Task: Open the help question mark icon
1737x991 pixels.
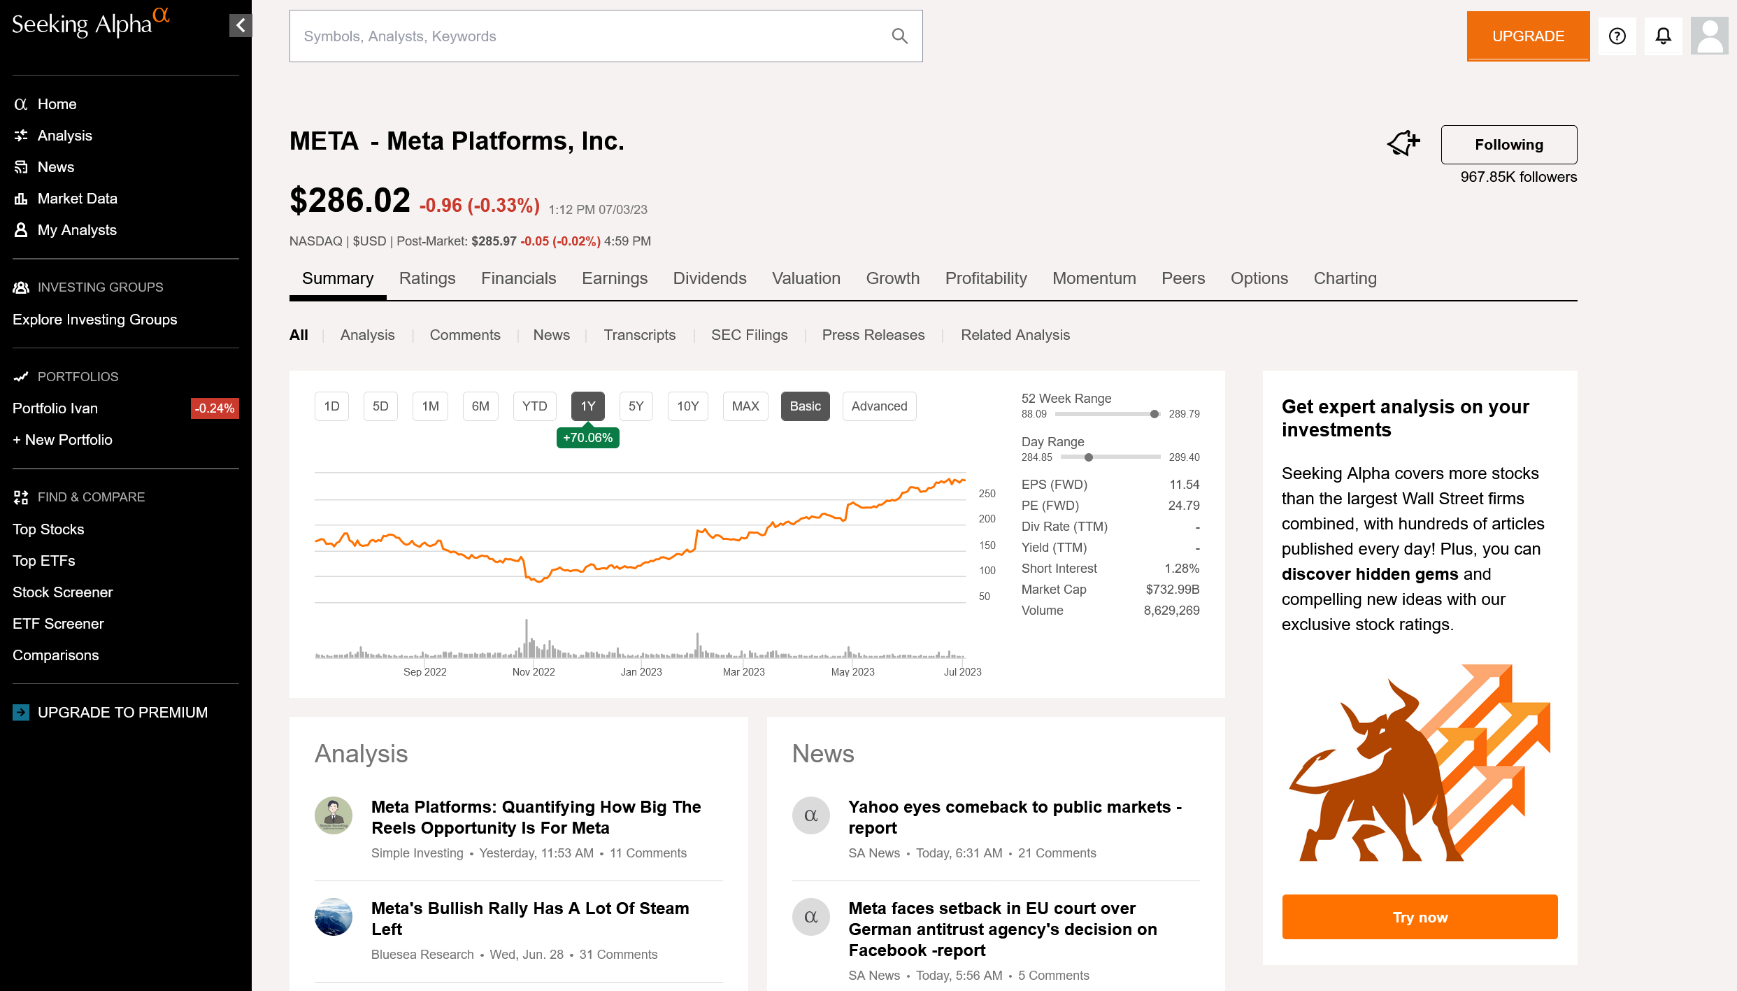Action: pos(1617,36)
